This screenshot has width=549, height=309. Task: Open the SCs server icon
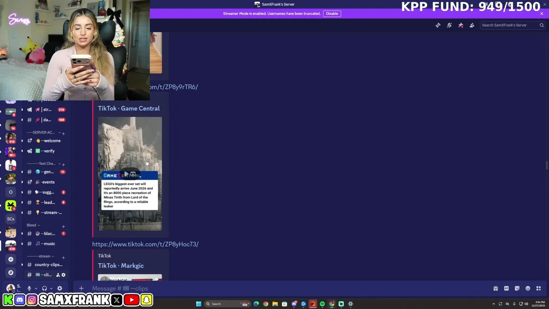tap(11, 219)
